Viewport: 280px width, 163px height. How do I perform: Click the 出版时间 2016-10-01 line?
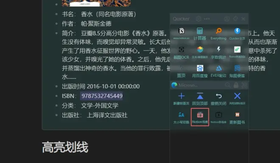[101, 86]
